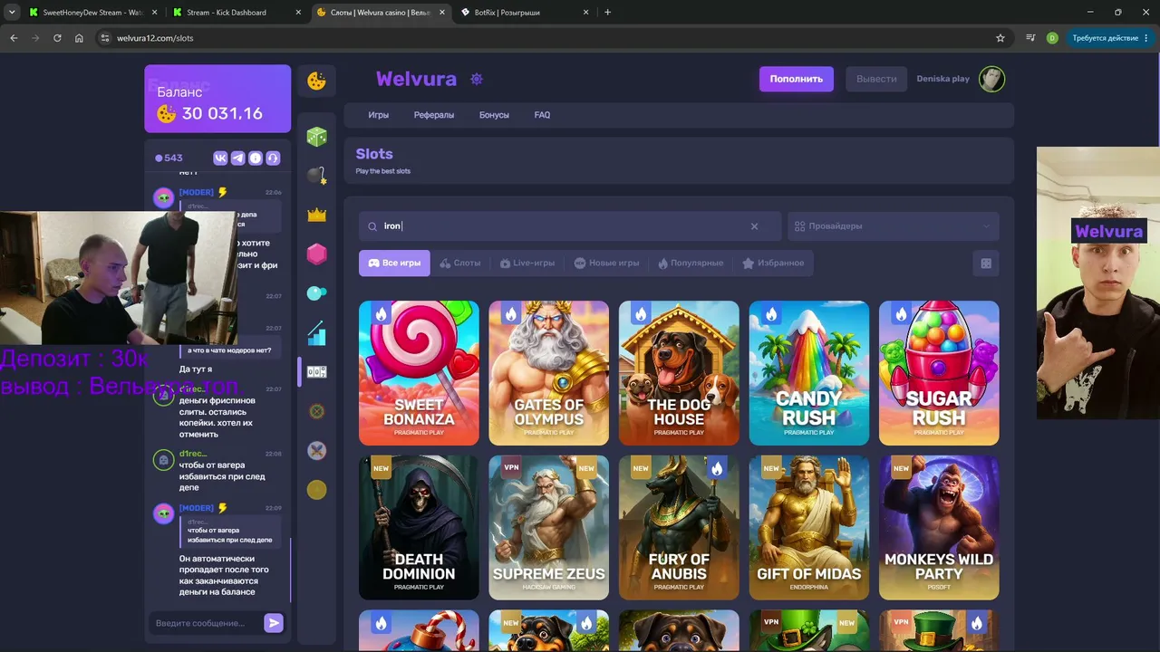
Task: Open the Supreme Zeus slot
Action: tap(548, 527)
